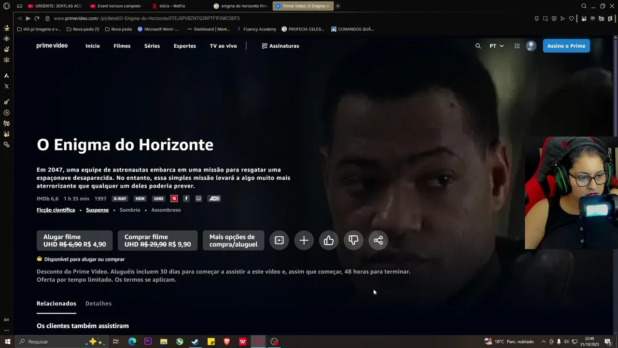The image size is (618, 348).
Task: Open the Filmes section
Action: [x=122, y=46]
